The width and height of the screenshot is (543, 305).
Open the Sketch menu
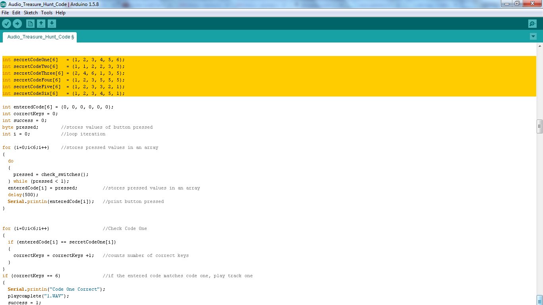(x=31, y=13)
